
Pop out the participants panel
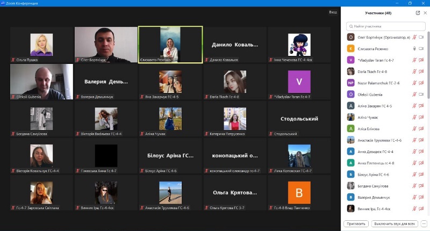(418, 13)
